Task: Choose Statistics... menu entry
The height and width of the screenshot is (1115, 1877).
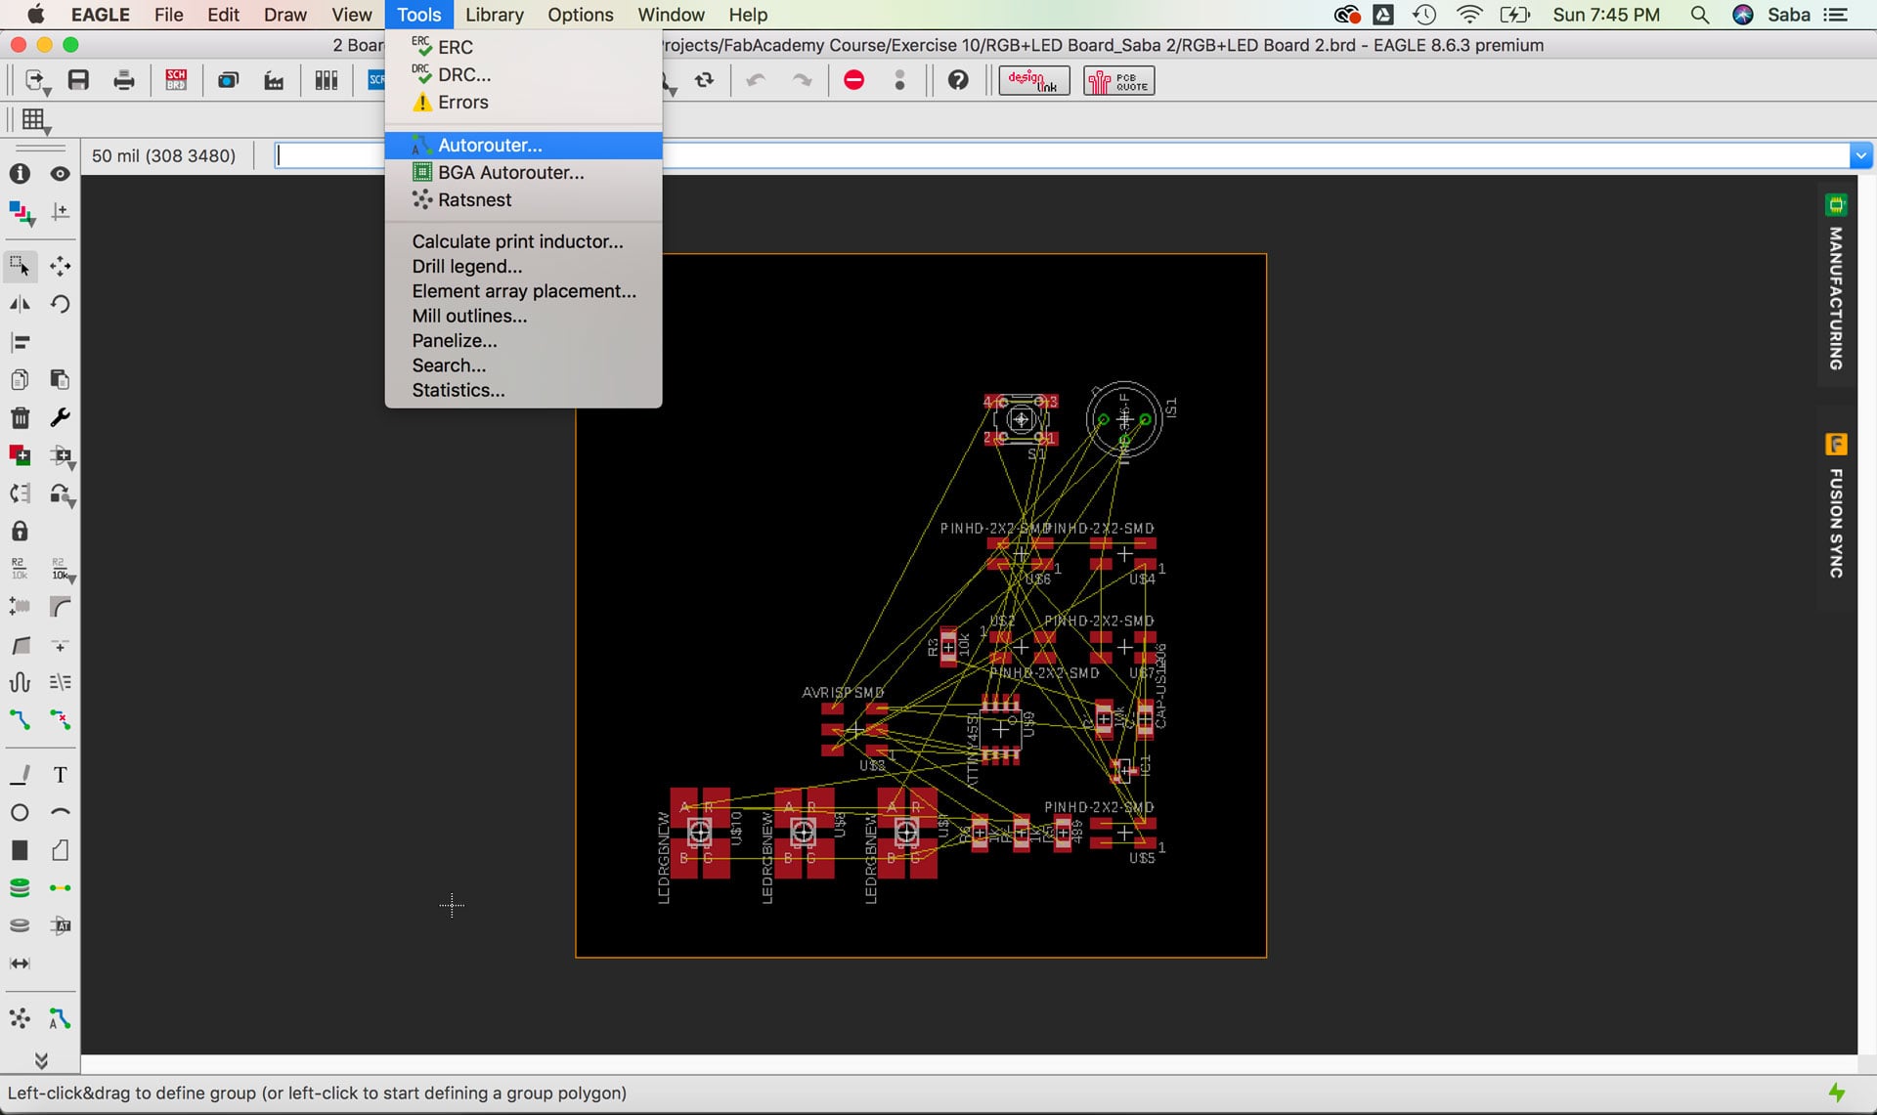Action: point(523,390)
